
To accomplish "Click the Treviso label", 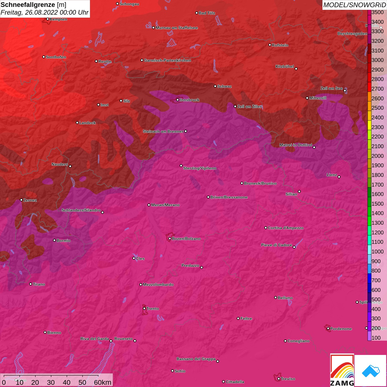I will pos(288,379).
